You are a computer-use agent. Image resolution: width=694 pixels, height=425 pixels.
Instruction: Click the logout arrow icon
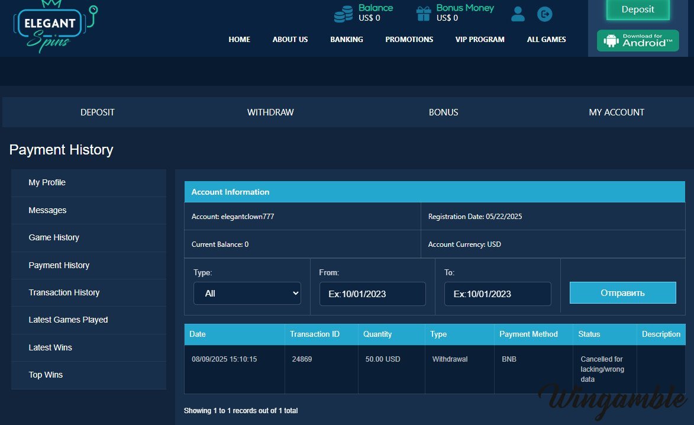[544, 14]
